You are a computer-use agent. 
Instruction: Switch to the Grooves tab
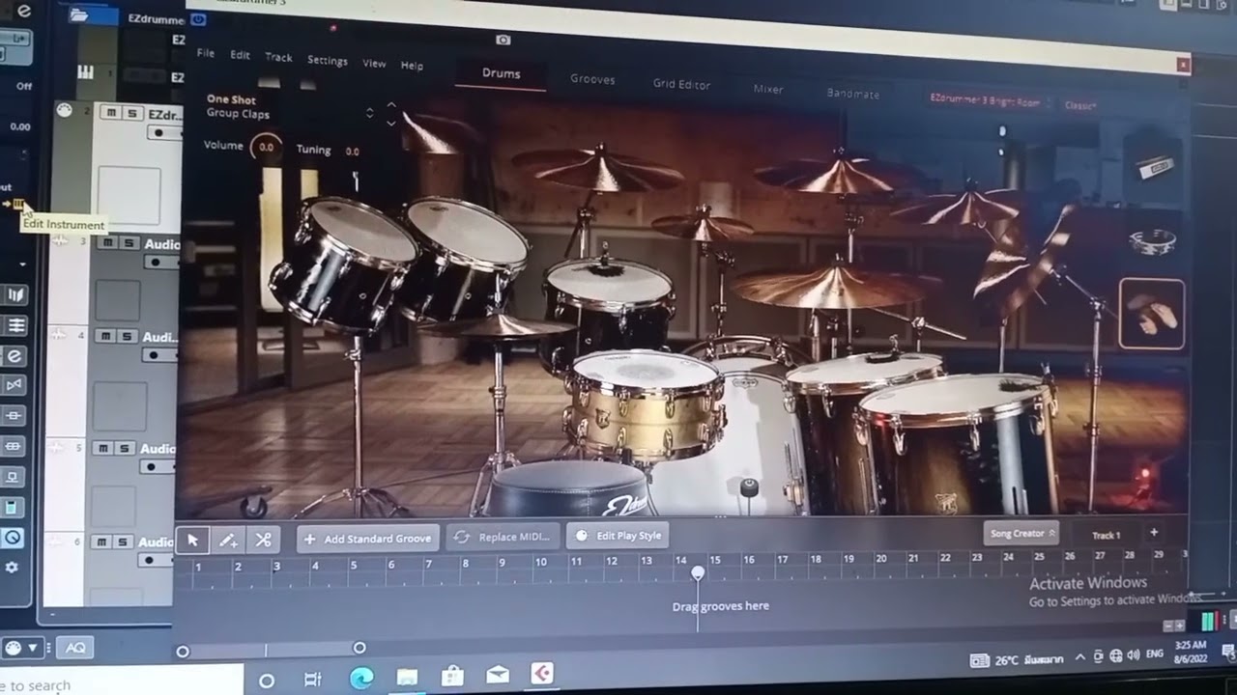592,79
